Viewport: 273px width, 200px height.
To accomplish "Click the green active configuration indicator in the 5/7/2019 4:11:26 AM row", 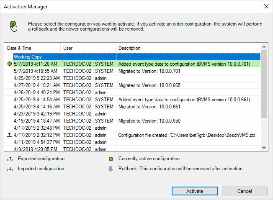I will [10, 64].
